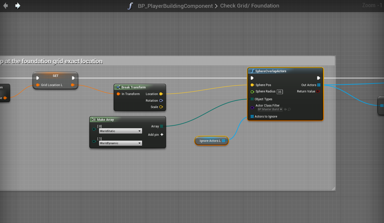
Task: Click the Break Transform Location output pin
Action: tap(161, 94)
